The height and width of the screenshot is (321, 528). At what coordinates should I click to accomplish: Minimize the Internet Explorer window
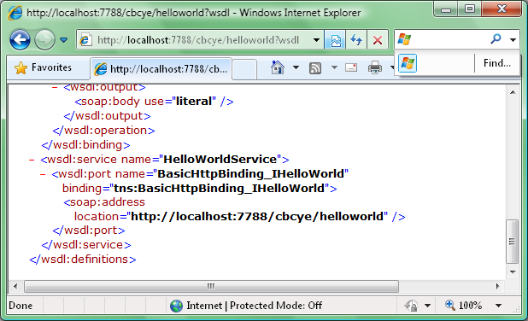(x=446, y=9)
